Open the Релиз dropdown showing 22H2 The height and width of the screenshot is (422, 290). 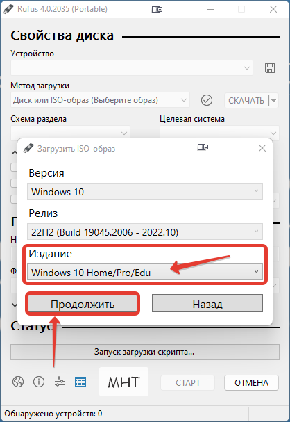pyautogui.click(x=145, y=232)
